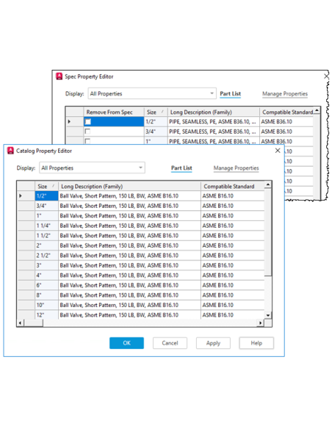
Task: Click ASME B16.10 standard in the 10" row
Action: pos(232,305)
